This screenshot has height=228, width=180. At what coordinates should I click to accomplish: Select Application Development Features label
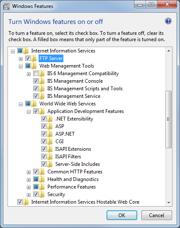pyautogui.click(x=86, y=111)
